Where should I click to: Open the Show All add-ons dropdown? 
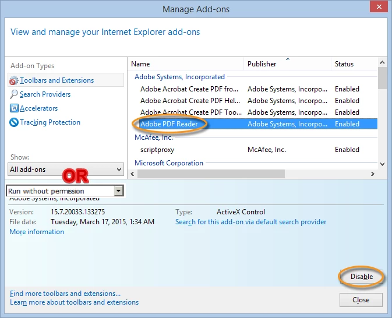pos(66,169)
